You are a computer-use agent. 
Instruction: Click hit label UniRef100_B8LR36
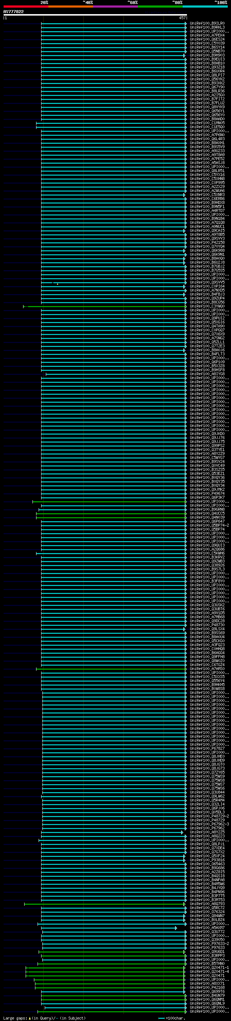(207, 91)
